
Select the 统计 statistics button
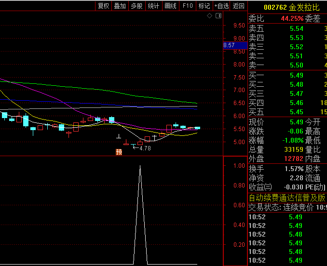point(153,6)
